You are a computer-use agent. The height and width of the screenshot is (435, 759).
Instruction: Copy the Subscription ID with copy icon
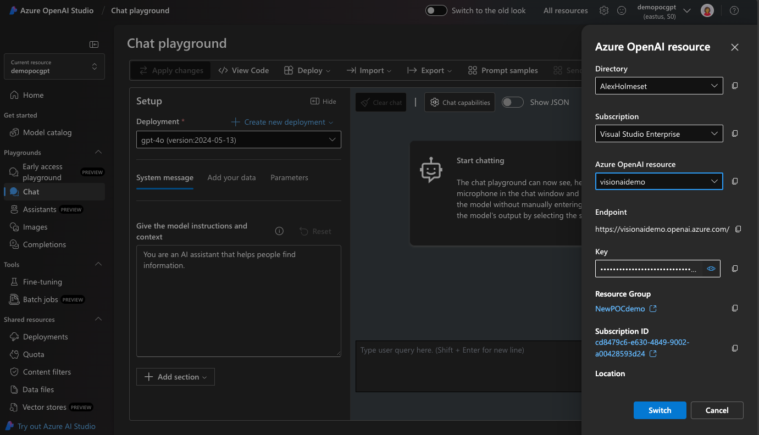(735, 348)
